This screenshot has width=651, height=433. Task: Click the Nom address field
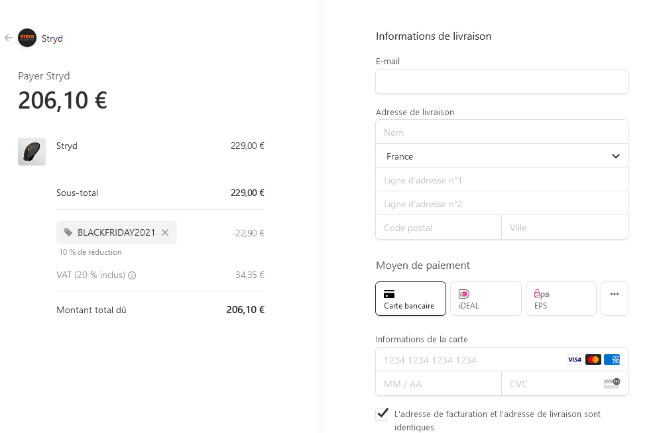[x=501, y=132]
